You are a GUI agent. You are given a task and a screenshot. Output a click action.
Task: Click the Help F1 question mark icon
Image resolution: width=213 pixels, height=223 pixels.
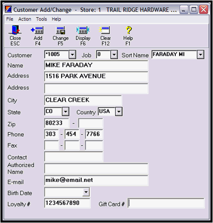(128, 30)
